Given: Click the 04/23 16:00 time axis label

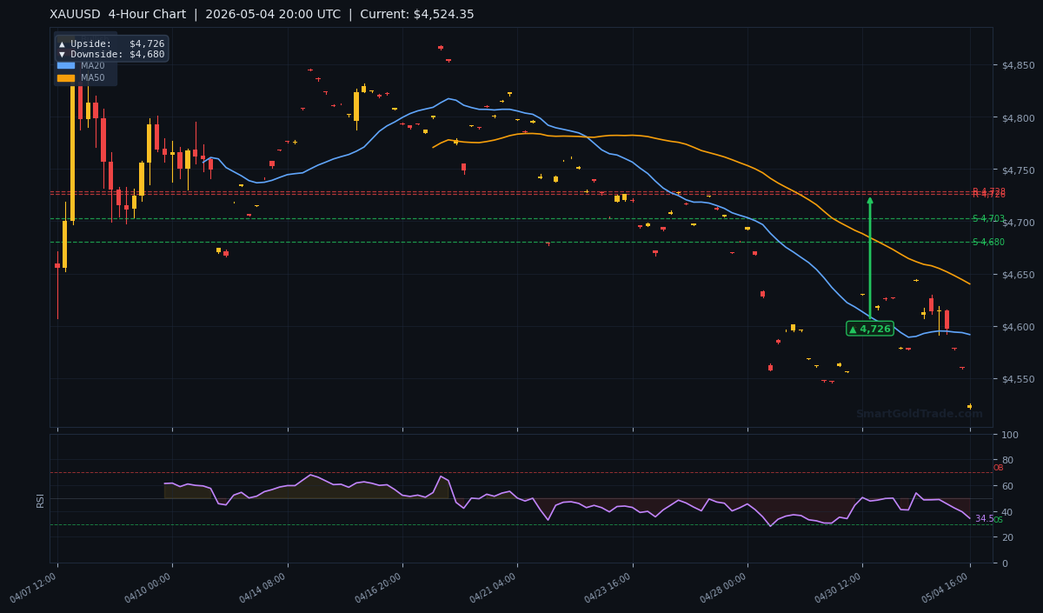Looking at the screenshot, I should pyautogui.click(x=609, y=589).
